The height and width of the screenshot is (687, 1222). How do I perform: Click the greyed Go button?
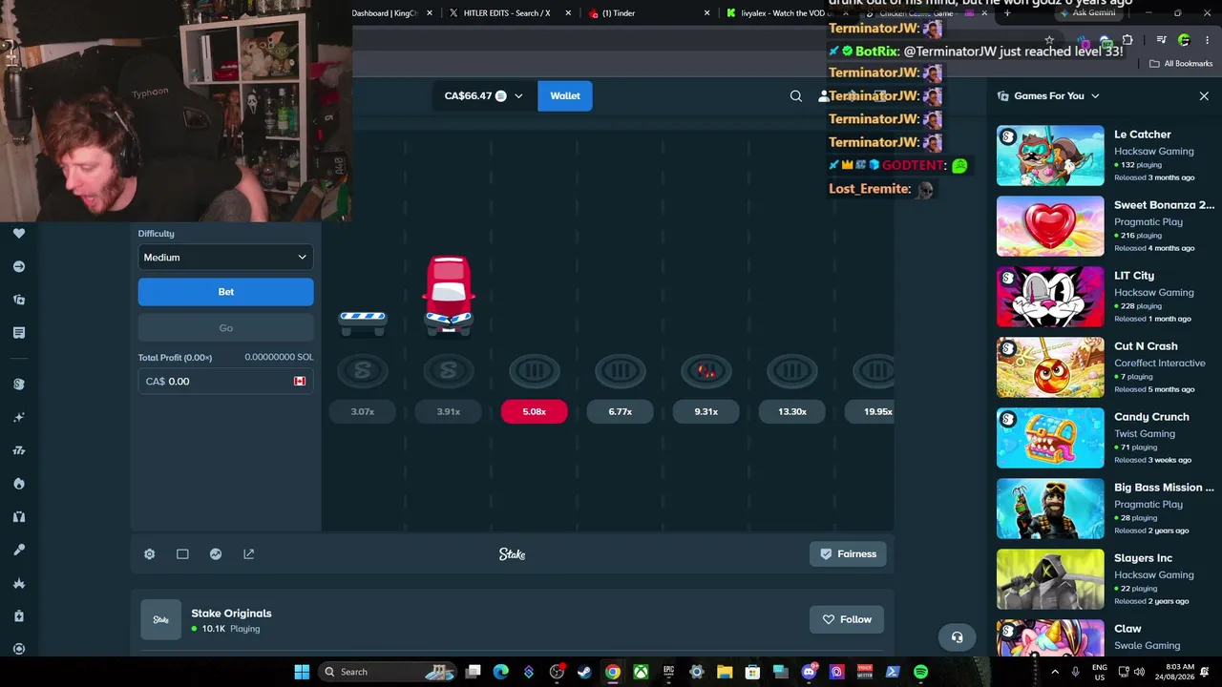click(x=225, y=328)
